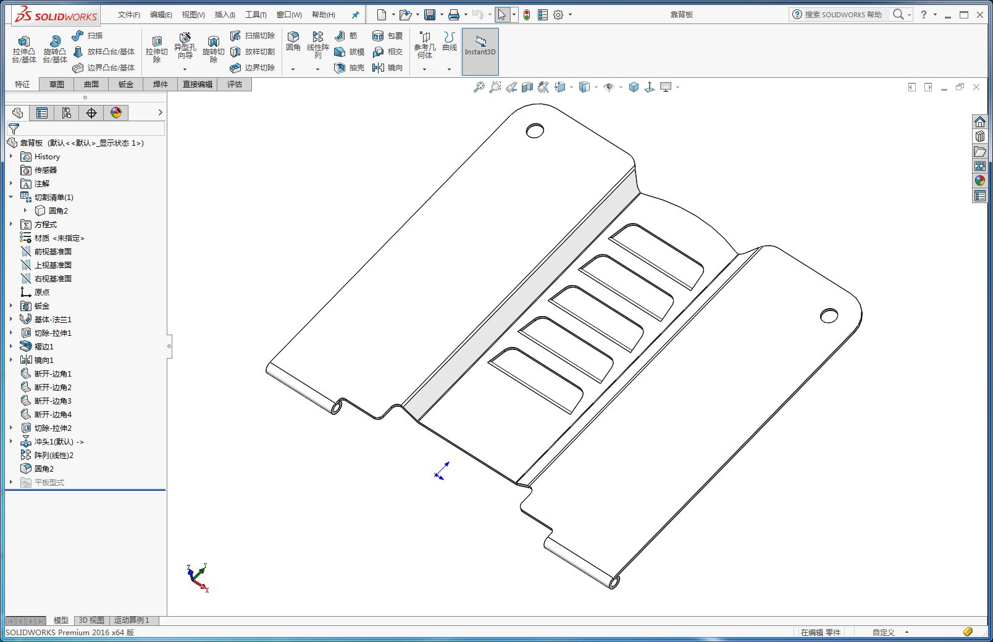This screenshot has width=993, height=642.
Task: Select the 旋转凸台/基体 revolve boss tool
Action: [x=55, y=49]
